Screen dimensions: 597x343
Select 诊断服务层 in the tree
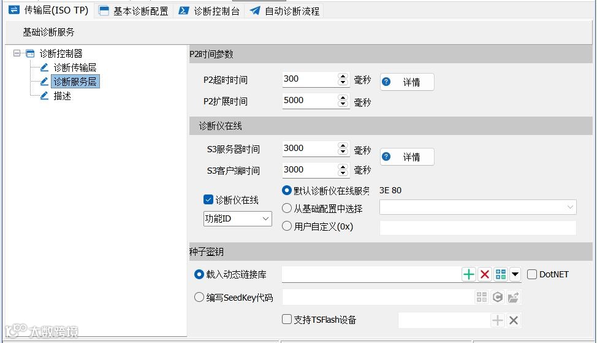coord(75,82)
